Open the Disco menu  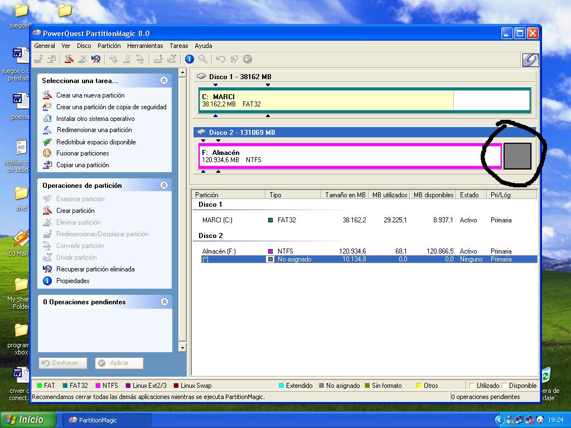(84, 46)
